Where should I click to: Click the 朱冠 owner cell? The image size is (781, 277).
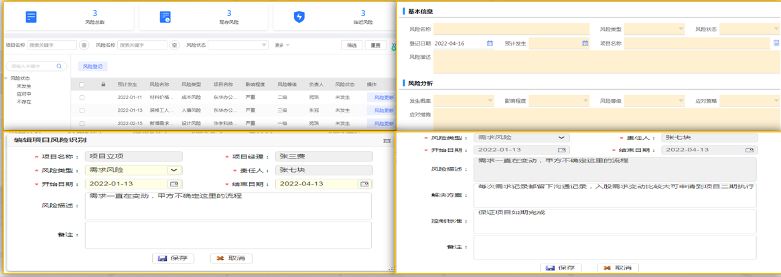[313, 110]
